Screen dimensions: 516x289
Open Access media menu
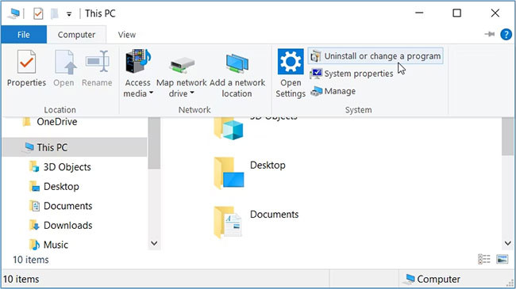pos(138,74)
